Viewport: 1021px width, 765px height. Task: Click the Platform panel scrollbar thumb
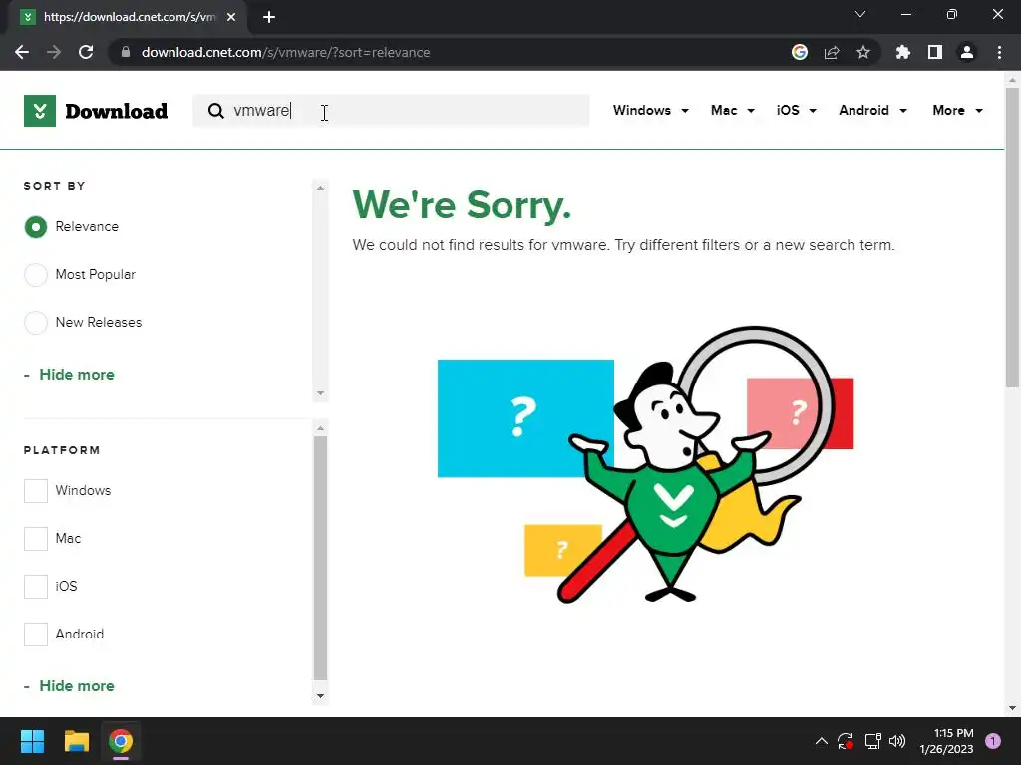coord(320,558)
